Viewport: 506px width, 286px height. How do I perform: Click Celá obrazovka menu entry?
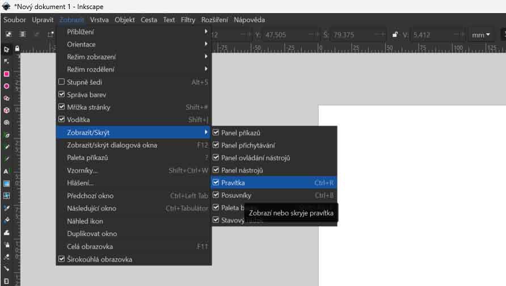coord(90,246)
